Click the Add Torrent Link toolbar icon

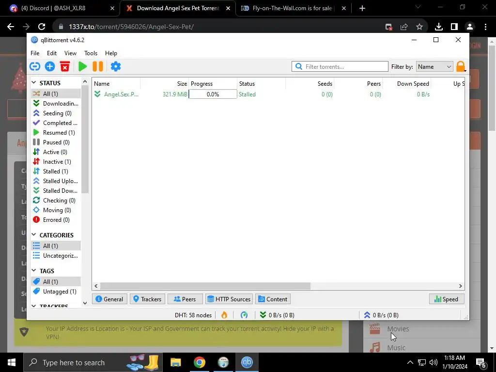coord(35,66)
